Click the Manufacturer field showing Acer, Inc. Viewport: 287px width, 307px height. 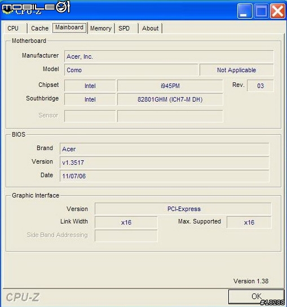(169, 56)
